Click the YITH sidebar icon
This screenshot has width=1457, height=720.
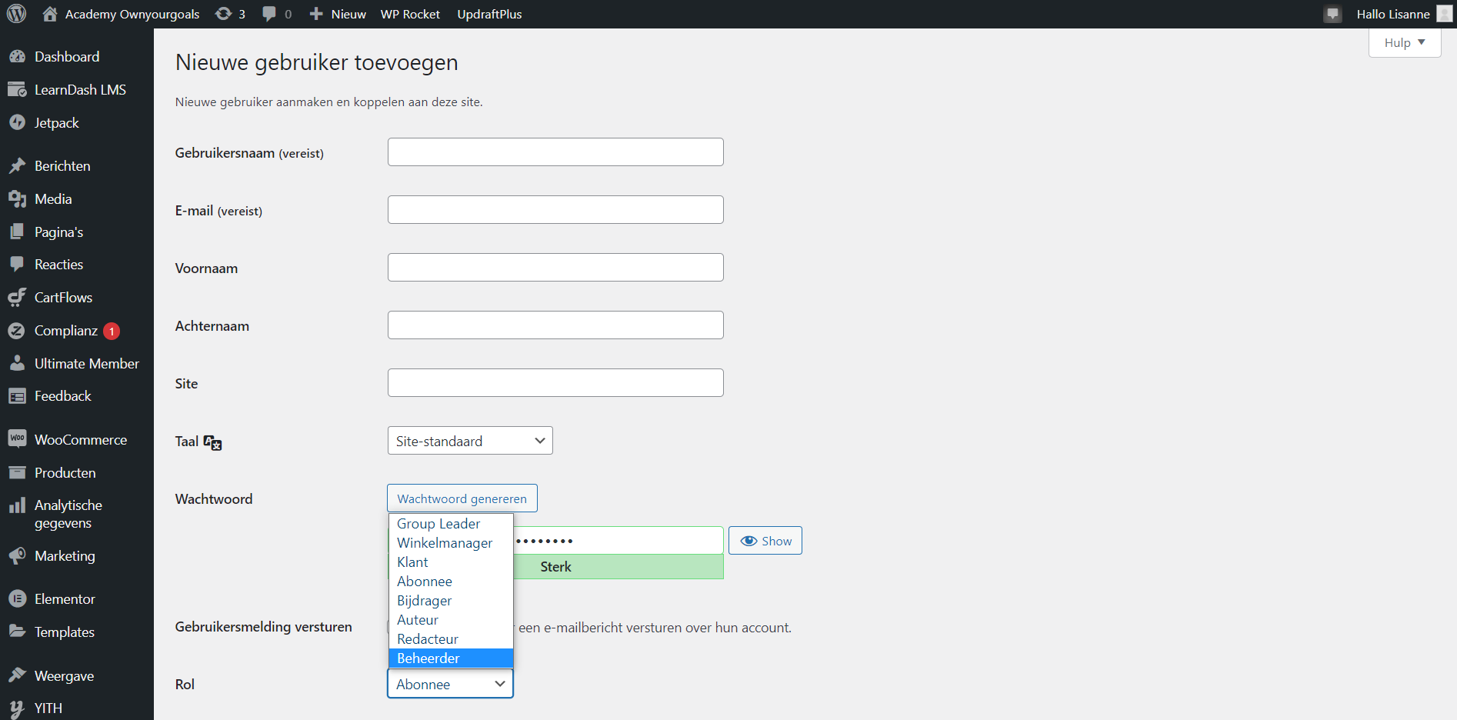click(17, 708)
